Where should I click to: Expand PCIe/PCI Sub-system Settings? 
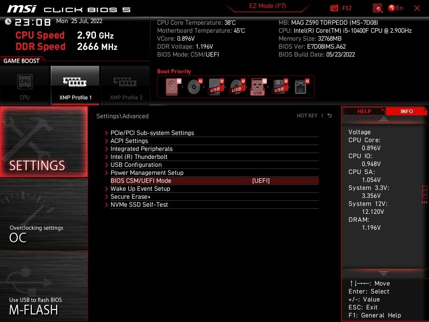(152, 132)
